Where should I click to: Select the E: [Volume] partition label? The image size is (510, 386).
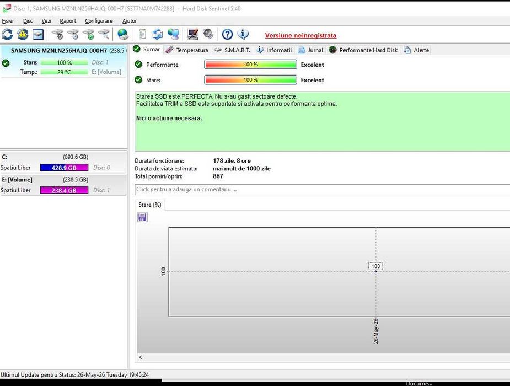(x=17, y=180)
